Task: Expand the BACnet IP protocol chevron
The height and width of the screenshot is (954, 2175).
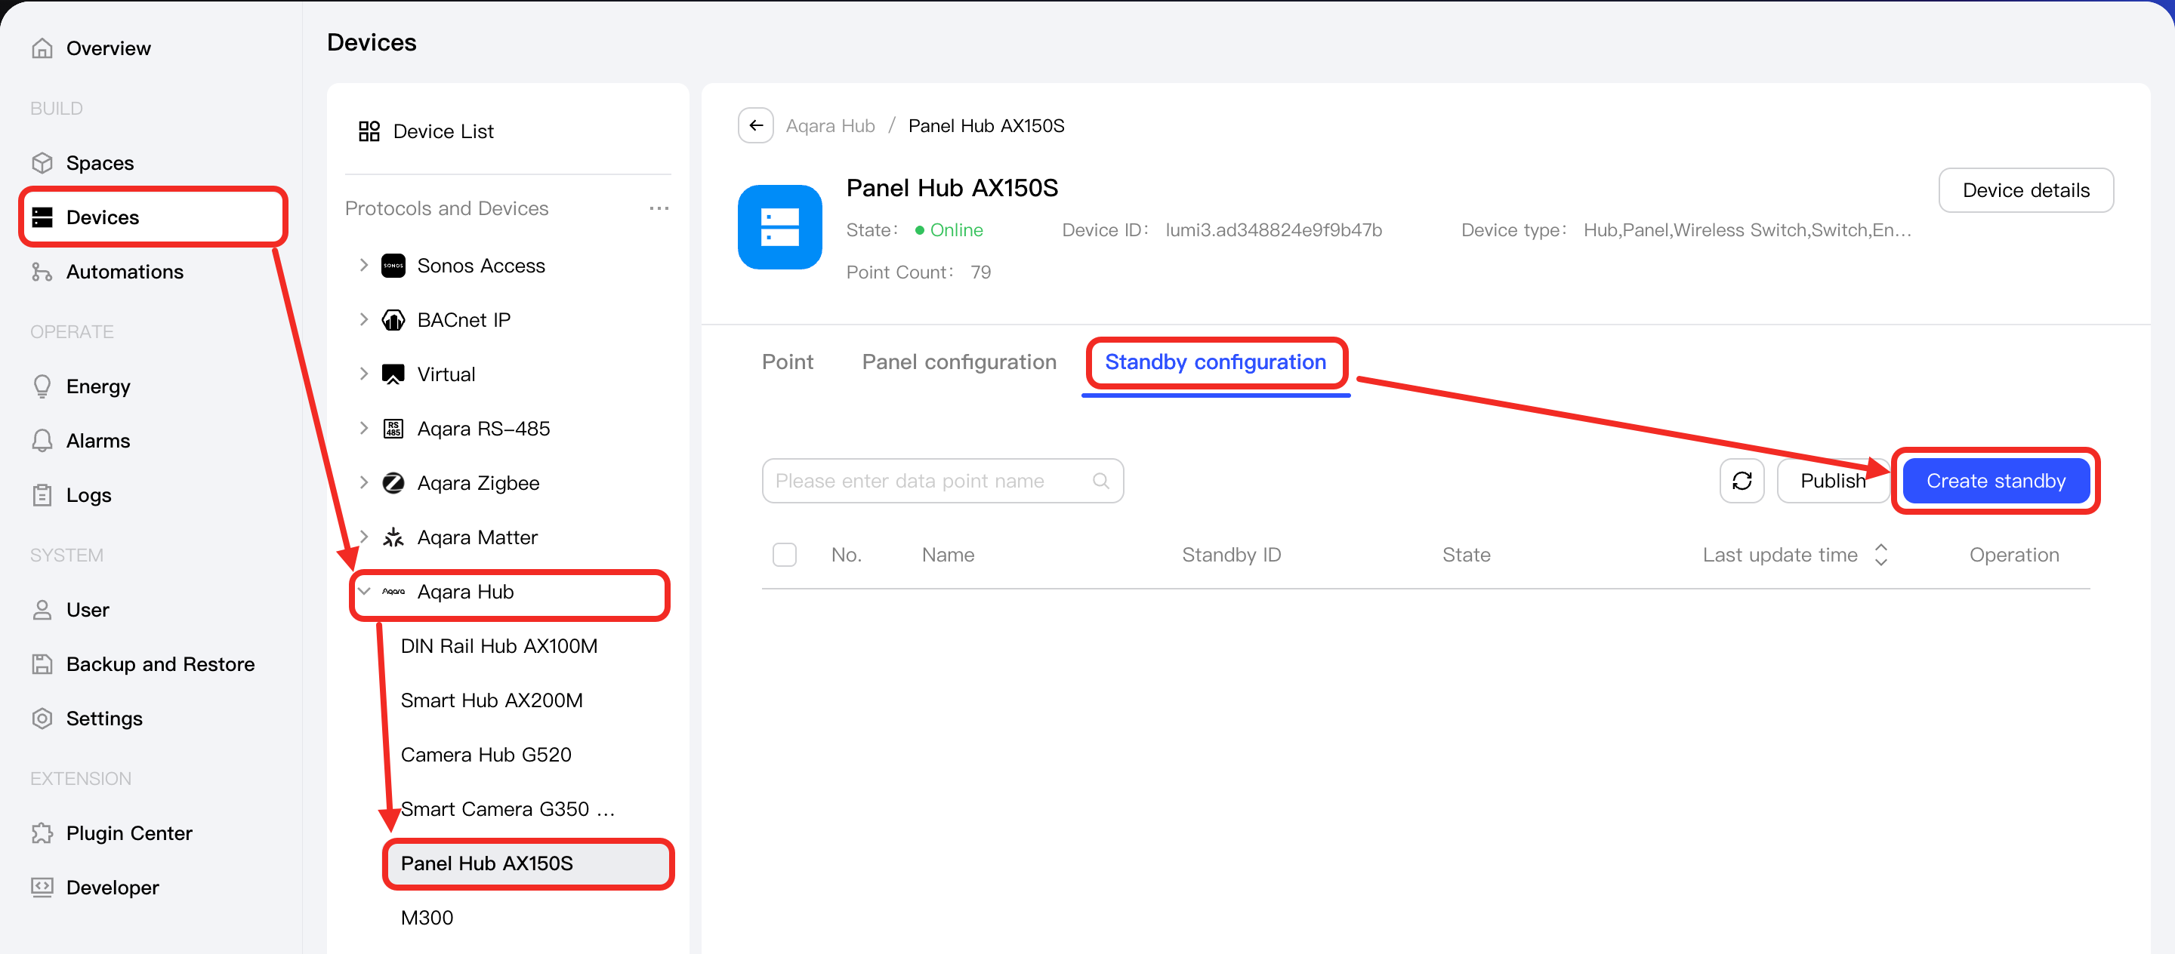Action: pos(364,320)
